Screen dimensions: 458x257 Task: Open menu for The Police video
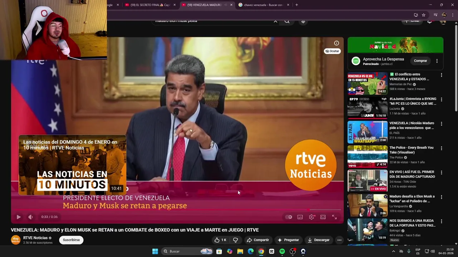point(441,148)
